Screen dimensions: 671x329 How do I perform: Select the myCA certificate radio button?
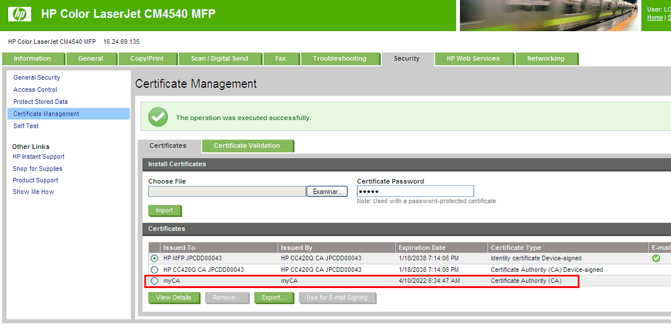[x=154, y=281]
